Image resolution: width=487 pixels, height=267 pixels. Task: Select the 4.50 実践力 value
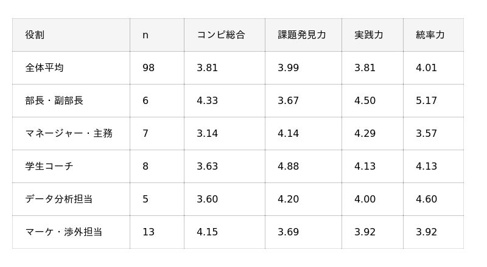[365, 100]
